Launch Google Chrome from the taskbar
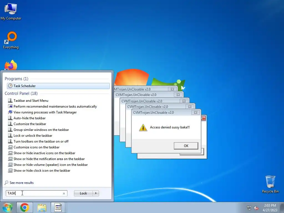 (25, 207)
